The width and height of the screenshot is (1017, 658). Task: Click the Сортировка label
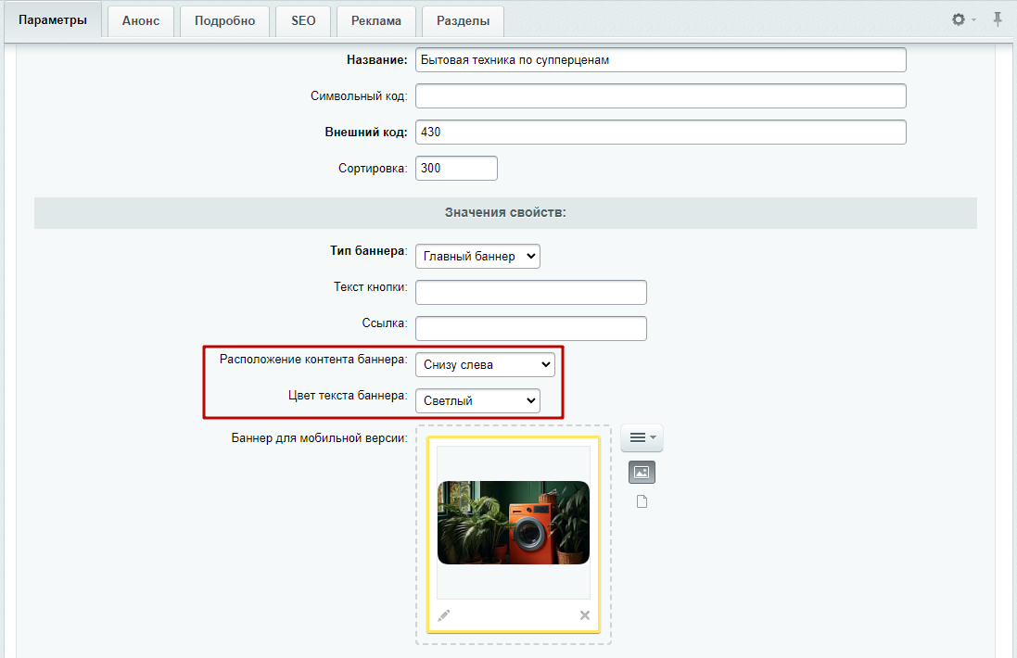373,169
